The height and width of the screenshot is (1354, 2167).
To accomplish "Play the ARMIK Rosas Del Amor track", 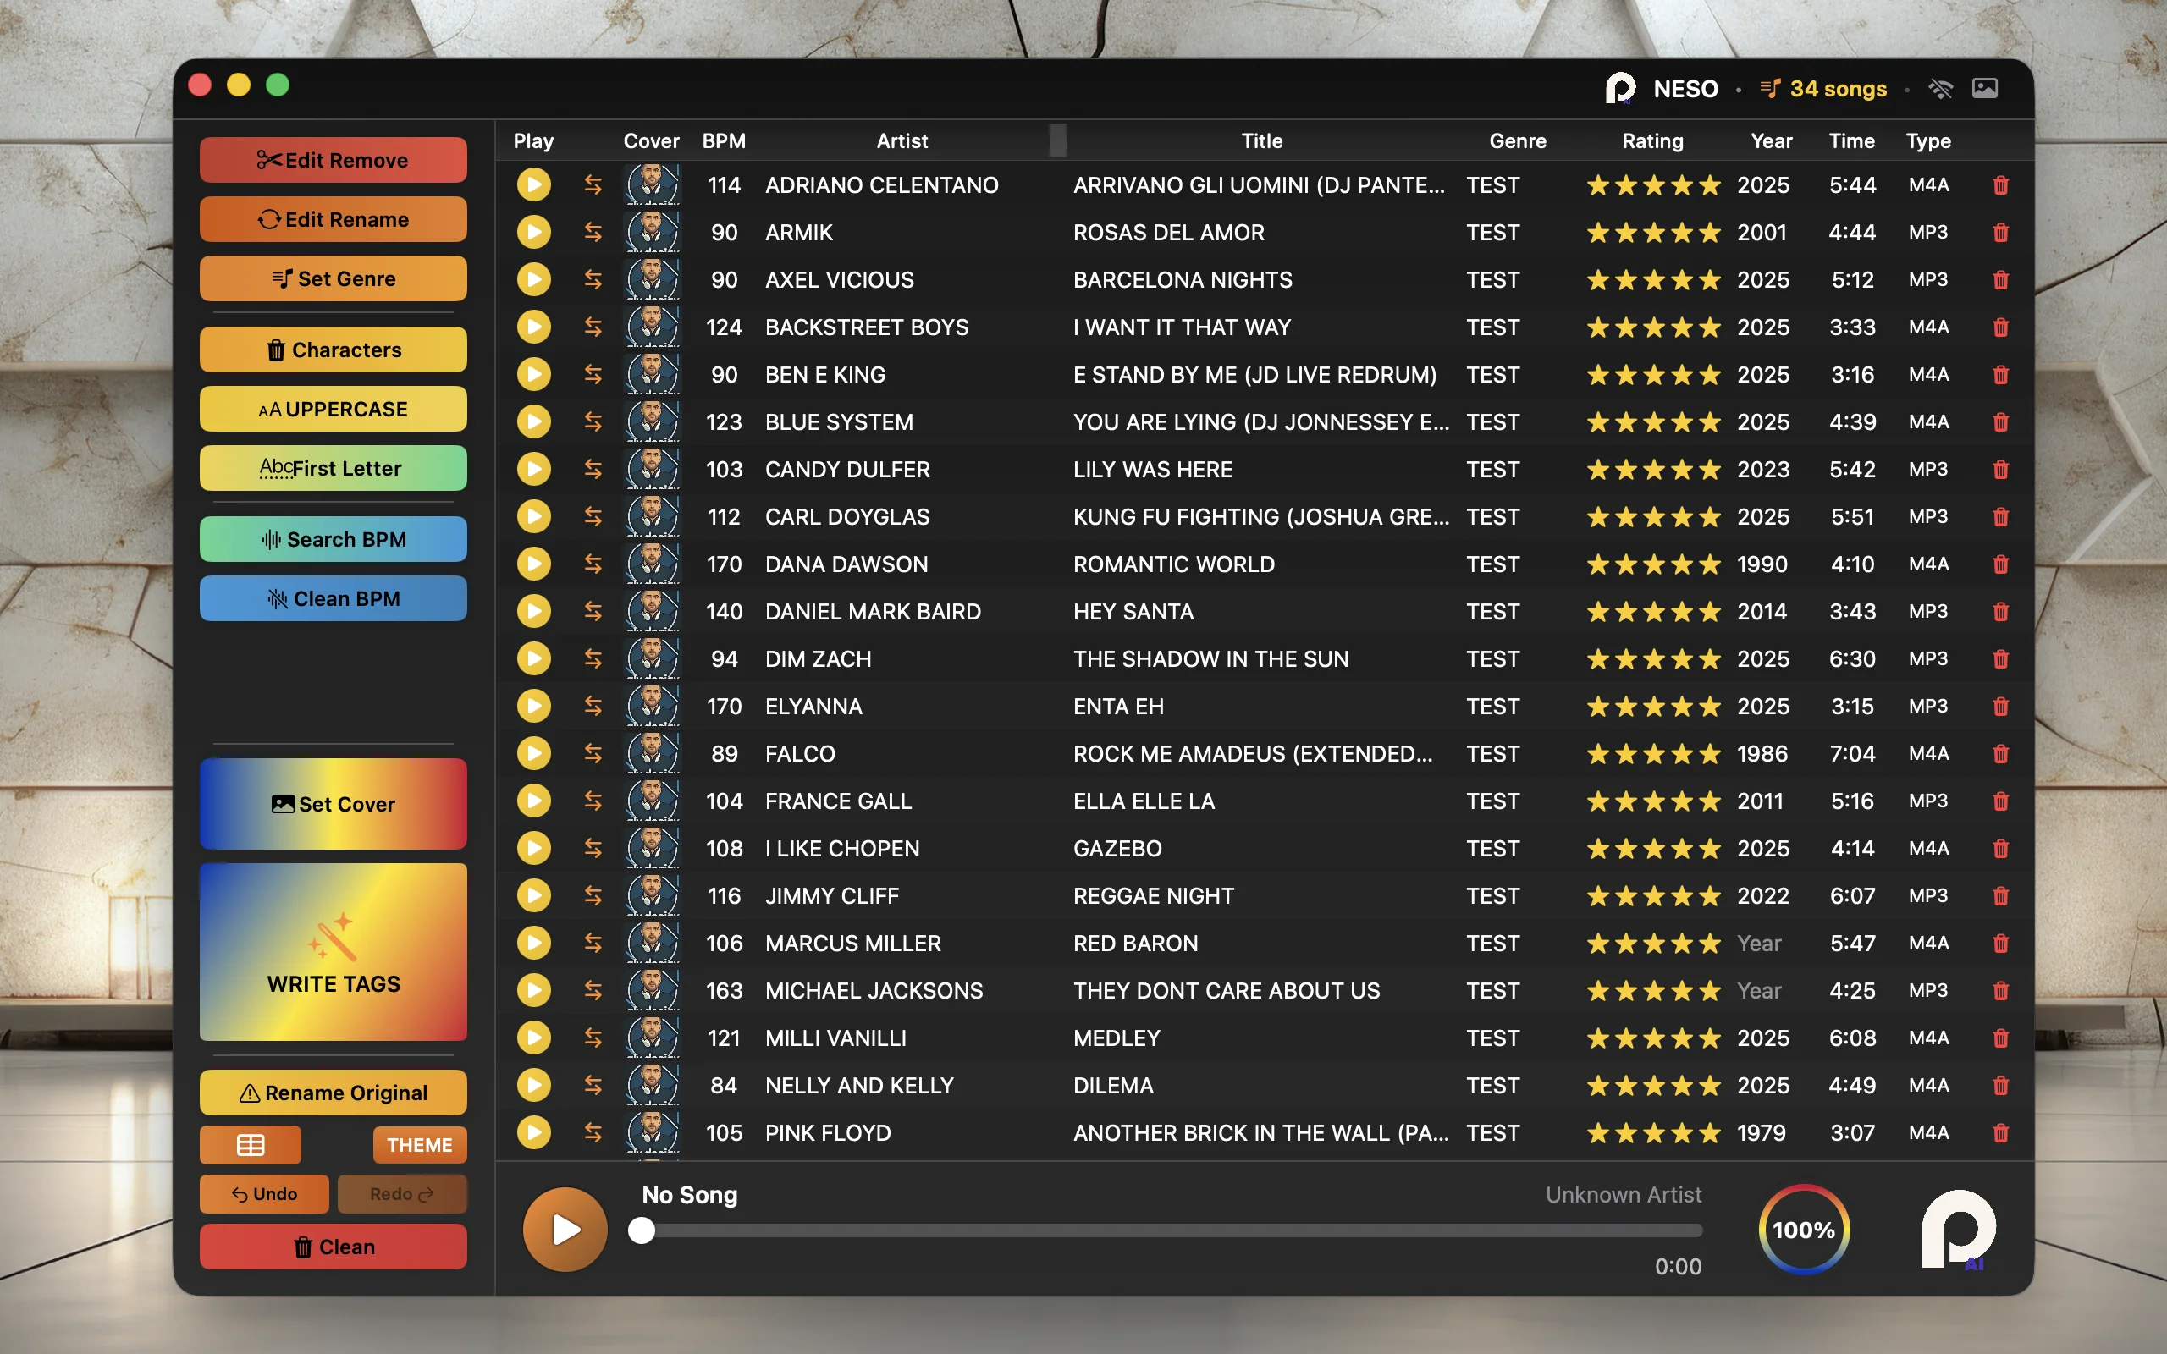I will 533,233.
